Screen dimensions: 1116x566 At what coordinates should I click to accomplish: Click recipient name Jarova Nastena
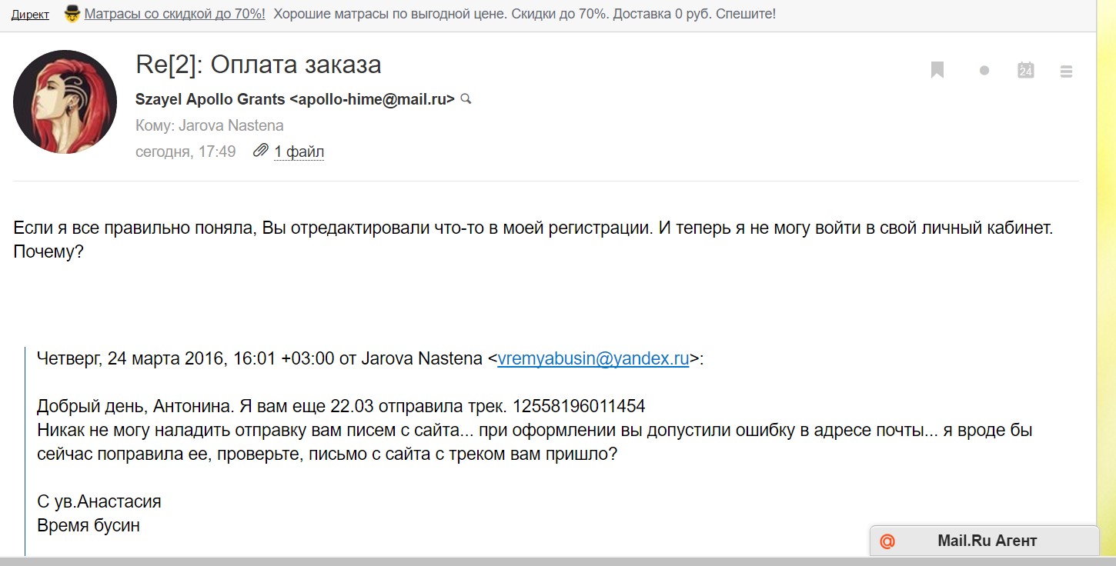[231, 125]
